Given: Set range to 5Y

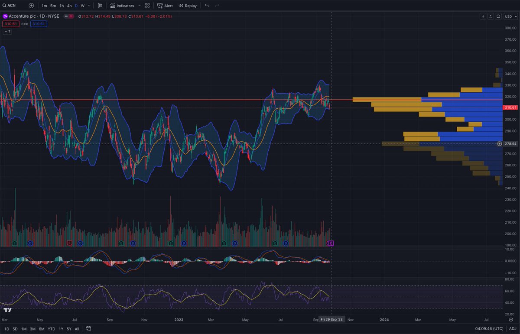Looking at the screenshot, I should pos(69,328).
